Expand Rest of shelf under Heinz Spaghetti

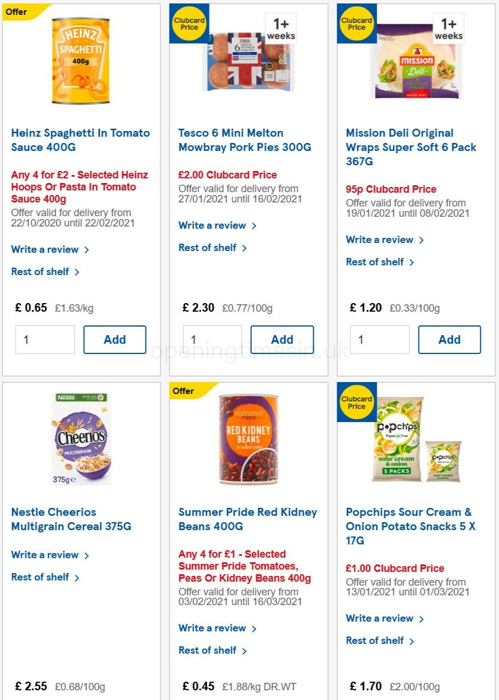click(41, 272)
